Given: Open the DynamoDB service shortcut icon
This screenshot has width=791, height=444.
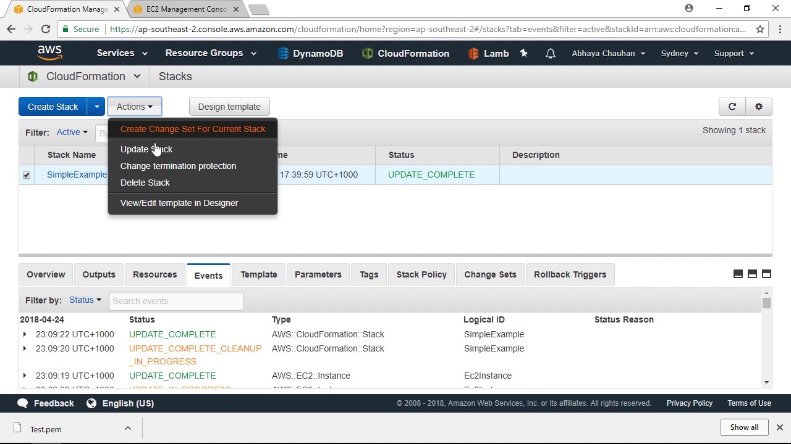Looking at the screenshot, I should 283,54.
